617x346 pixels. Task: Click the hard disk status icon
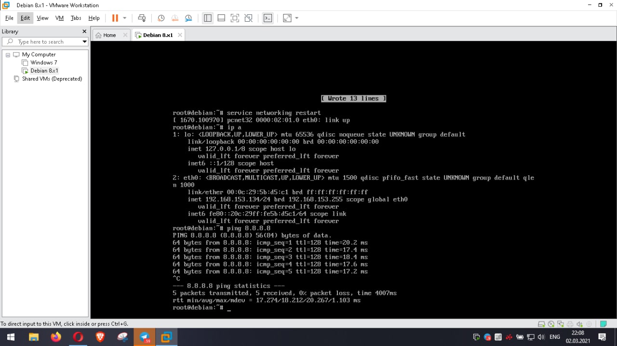541,324
